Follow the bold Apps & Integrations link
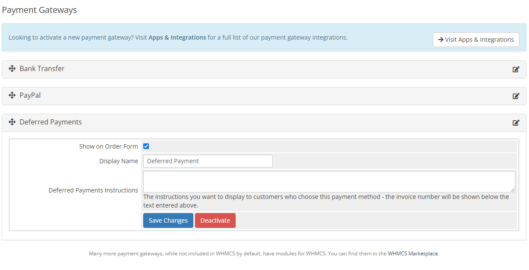 [x=177, y=37]
